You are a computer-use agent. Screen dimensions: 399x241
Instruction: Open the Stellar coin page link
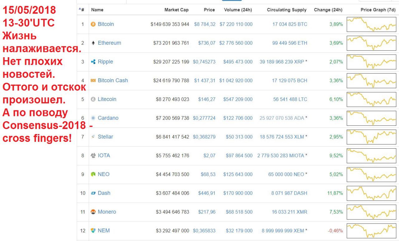click(x=105, y=137)
